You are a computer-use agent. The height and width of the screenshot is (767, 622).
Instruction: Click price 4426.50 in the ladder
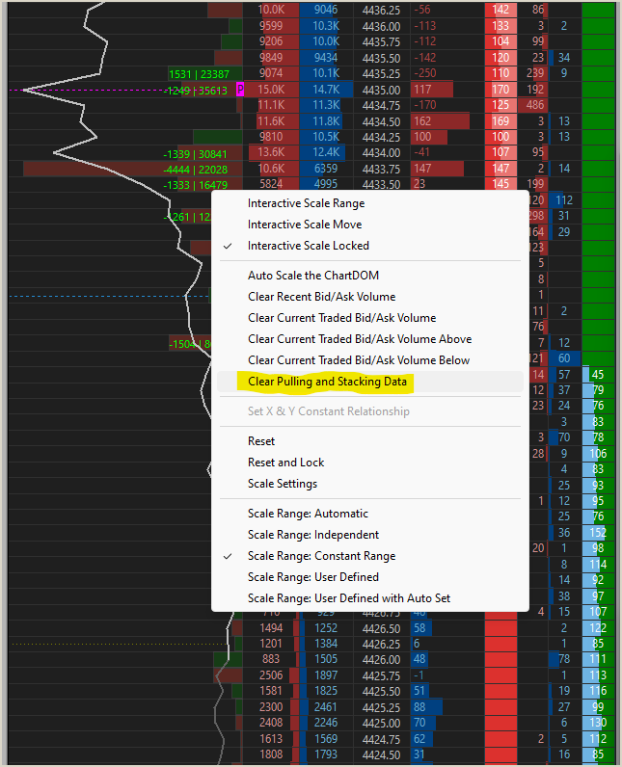pyautogui.click(x=381, y=628)
